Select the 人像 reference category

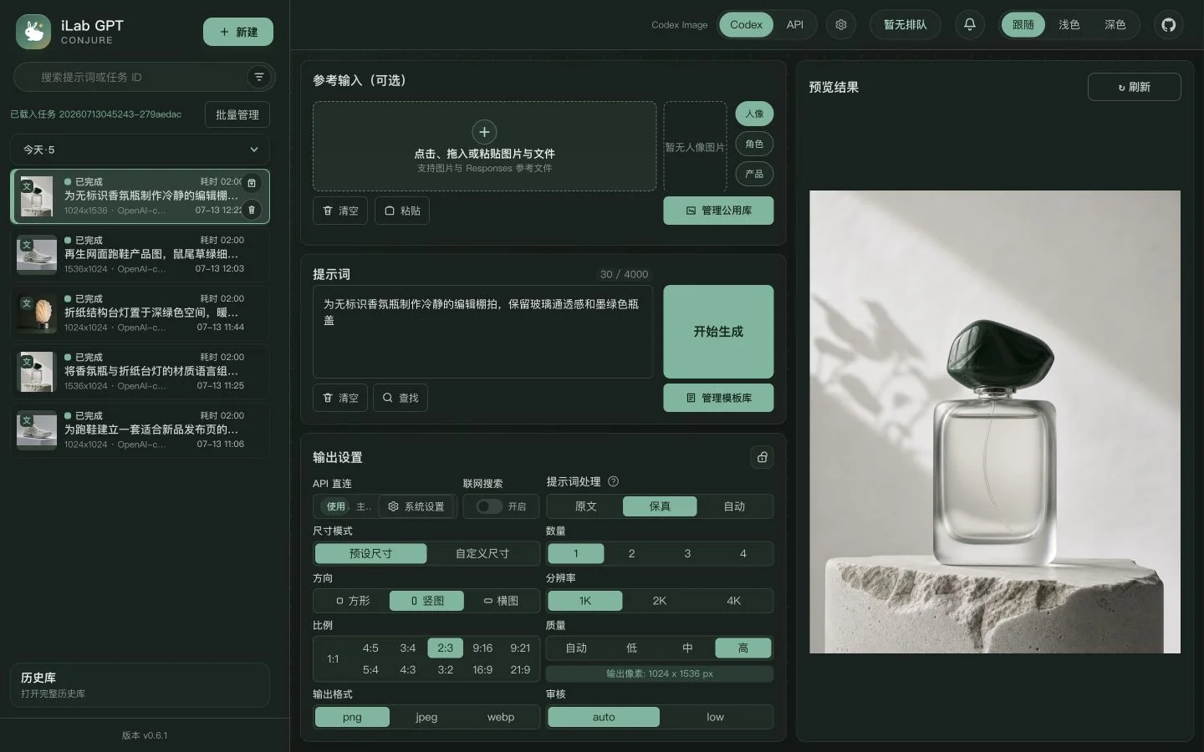(754, 114)
